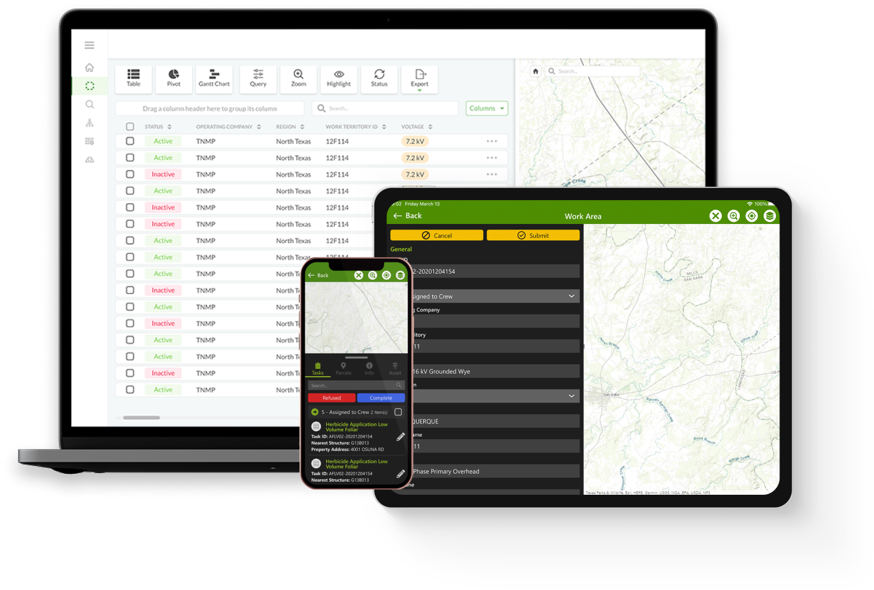
Task: Expand the Assigned to Crew status dropdown
Action: tap(572, 296)
